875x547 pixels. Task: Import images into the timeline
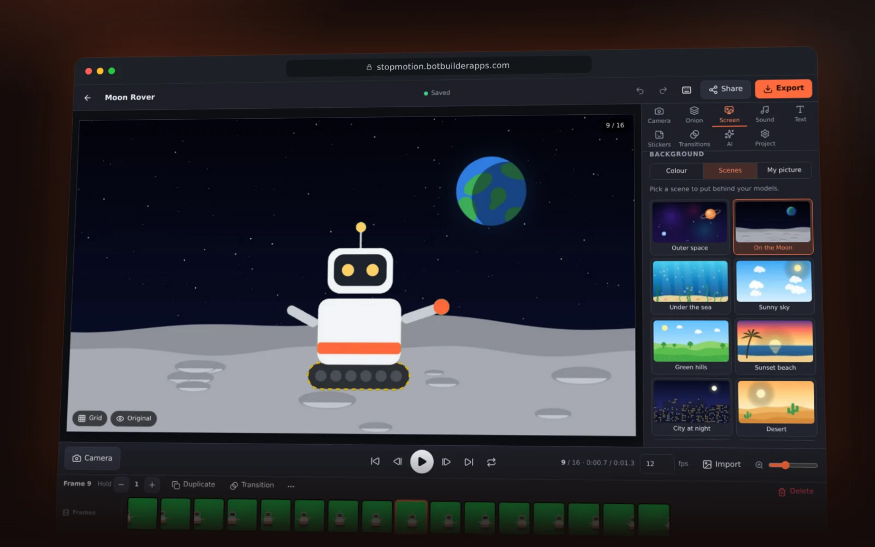coord(722,464)
